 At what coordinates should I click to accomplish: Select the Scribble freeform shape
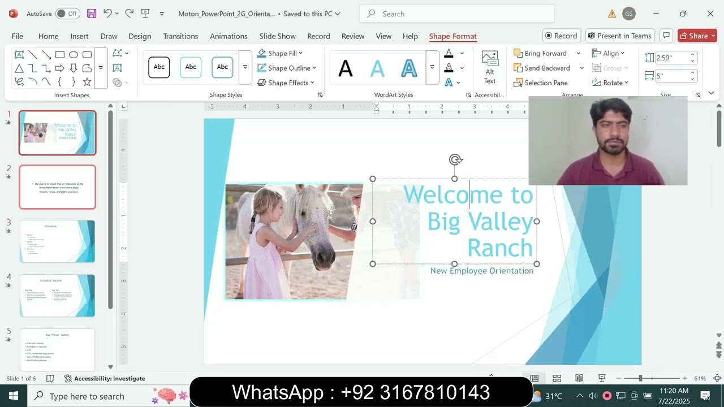[19, 82]
